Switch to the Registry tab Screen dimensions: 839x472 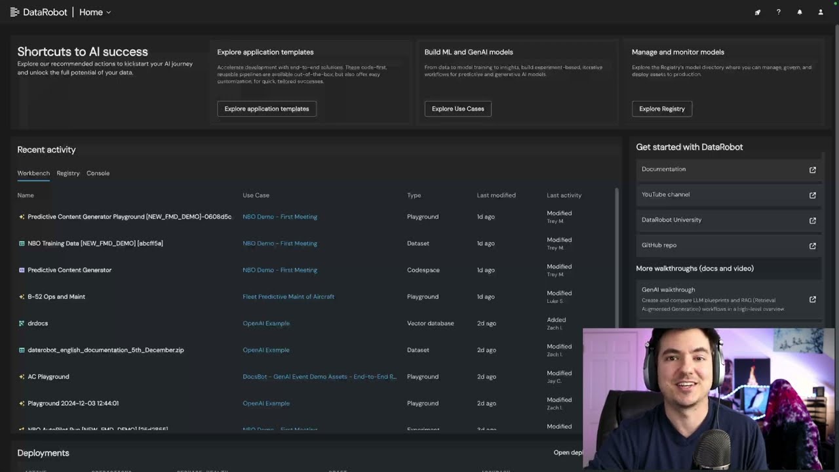(x=68, y=173)
